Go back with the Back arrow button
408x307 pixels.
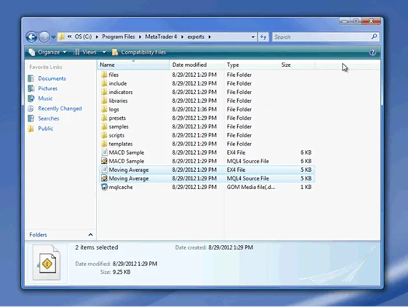pos(32,37)
